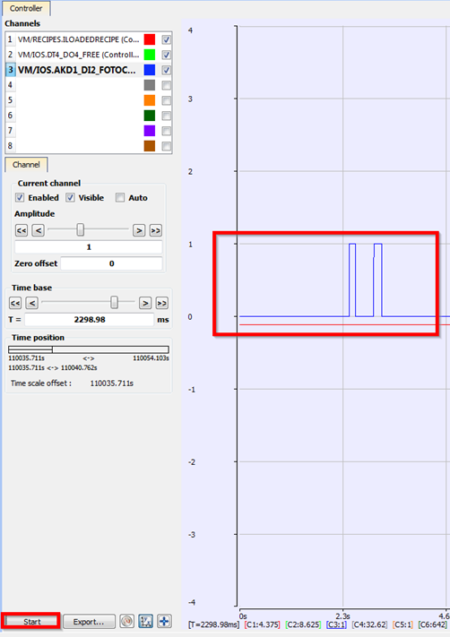Enable channel 7 checkbox

coord(166,131)
